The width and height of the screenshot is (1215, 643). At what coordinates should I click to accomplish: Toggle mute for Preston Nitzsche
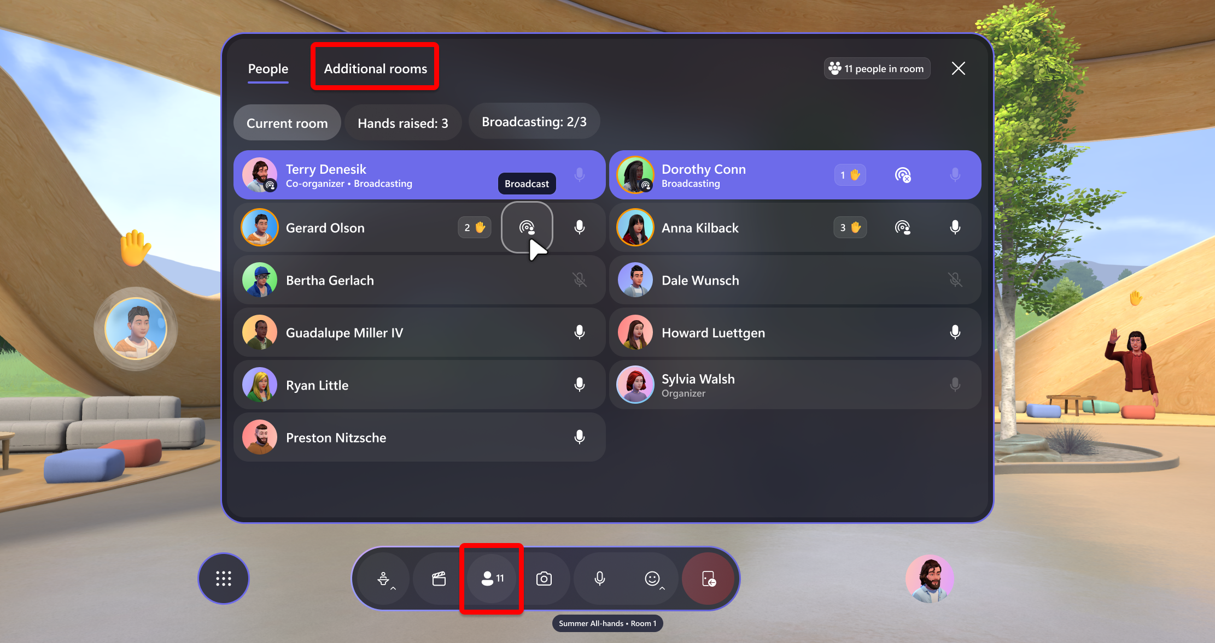tap(580, 438)
